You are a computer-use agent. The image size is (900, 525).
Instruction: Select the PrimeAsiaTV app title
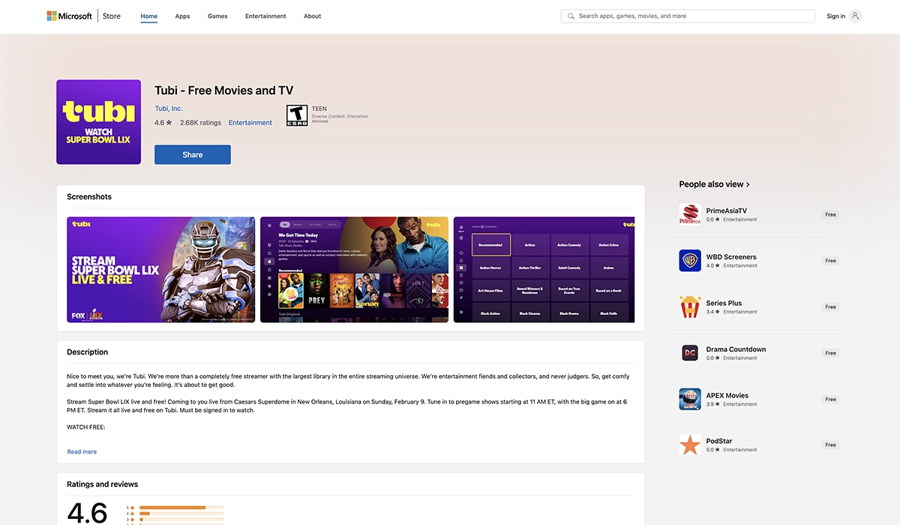[727, 211]
